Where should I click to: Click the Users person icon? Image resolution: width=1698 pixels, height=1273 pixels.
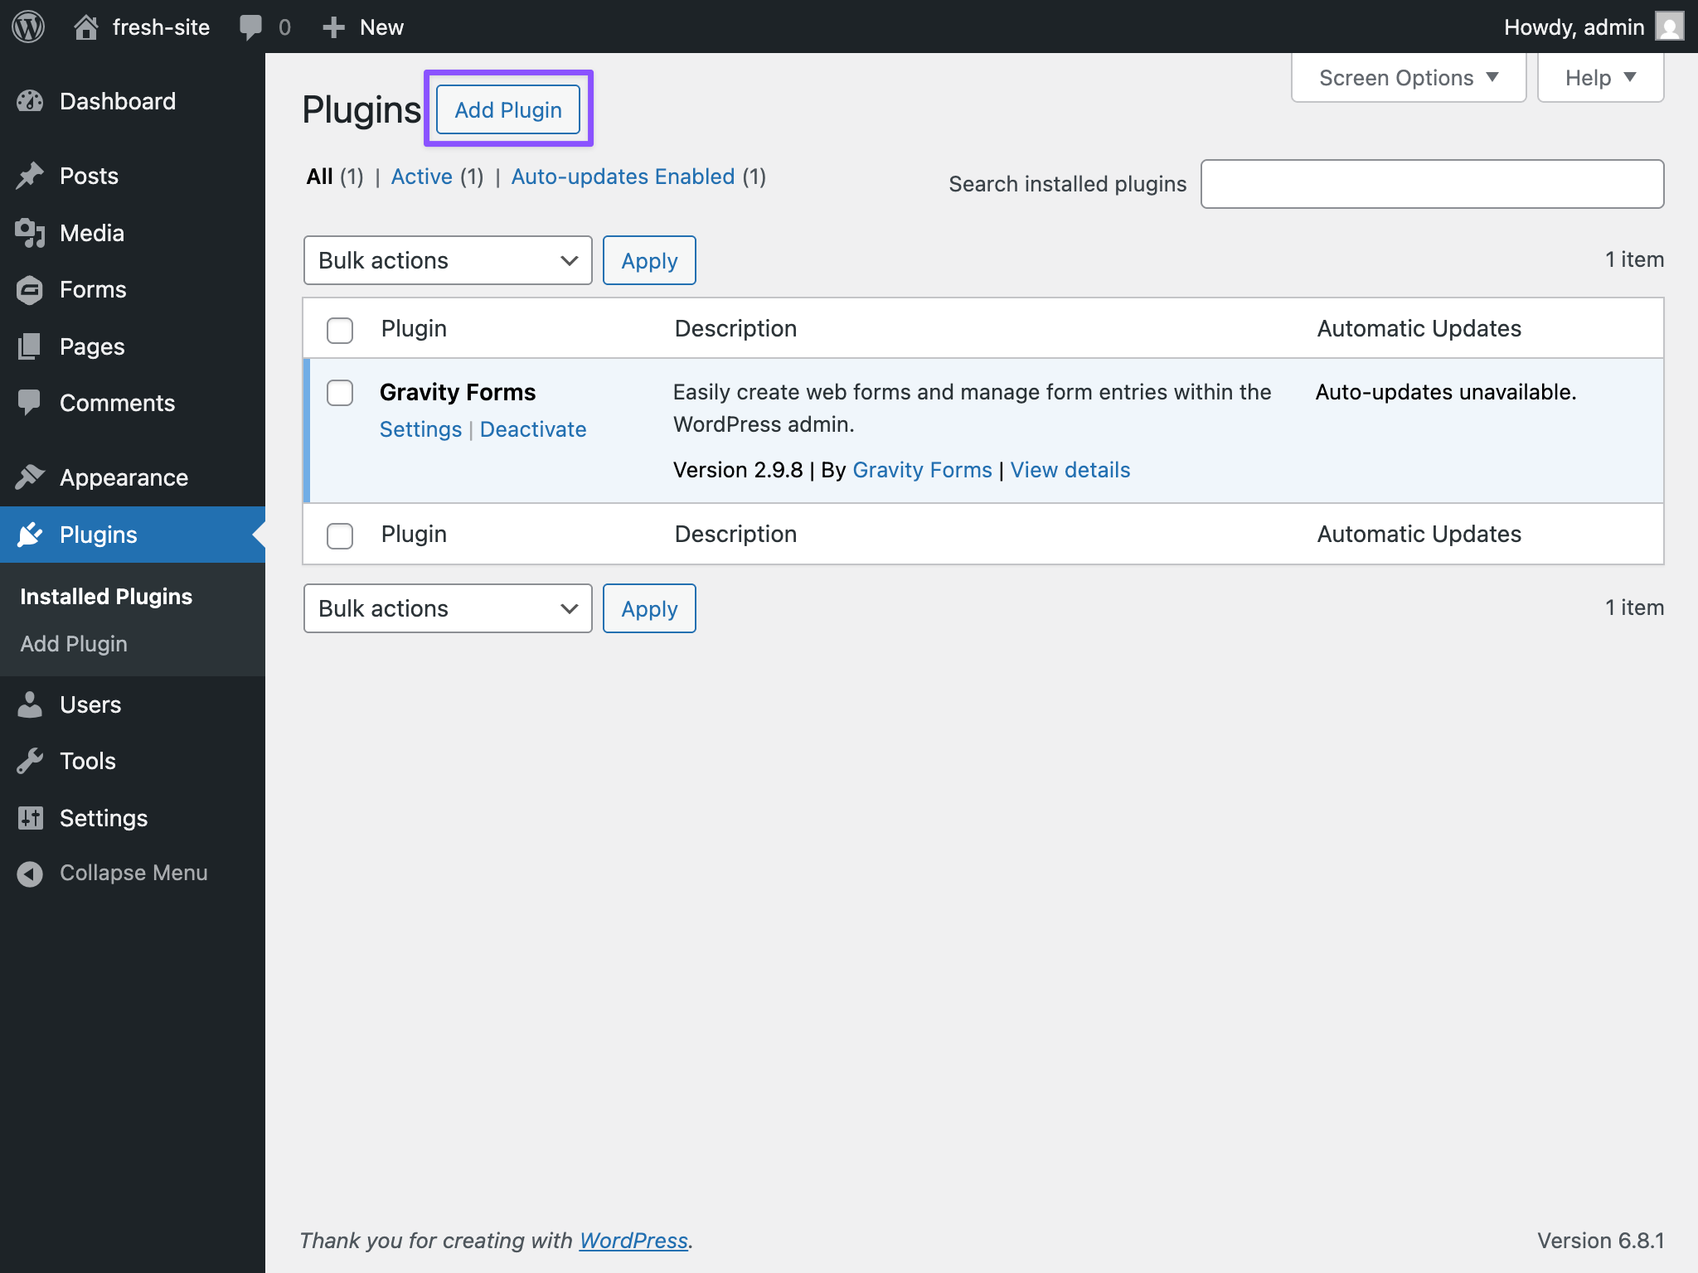30,704
